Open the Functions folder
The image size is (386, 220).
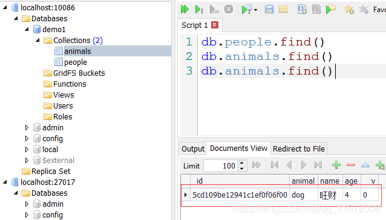[70, 84]
